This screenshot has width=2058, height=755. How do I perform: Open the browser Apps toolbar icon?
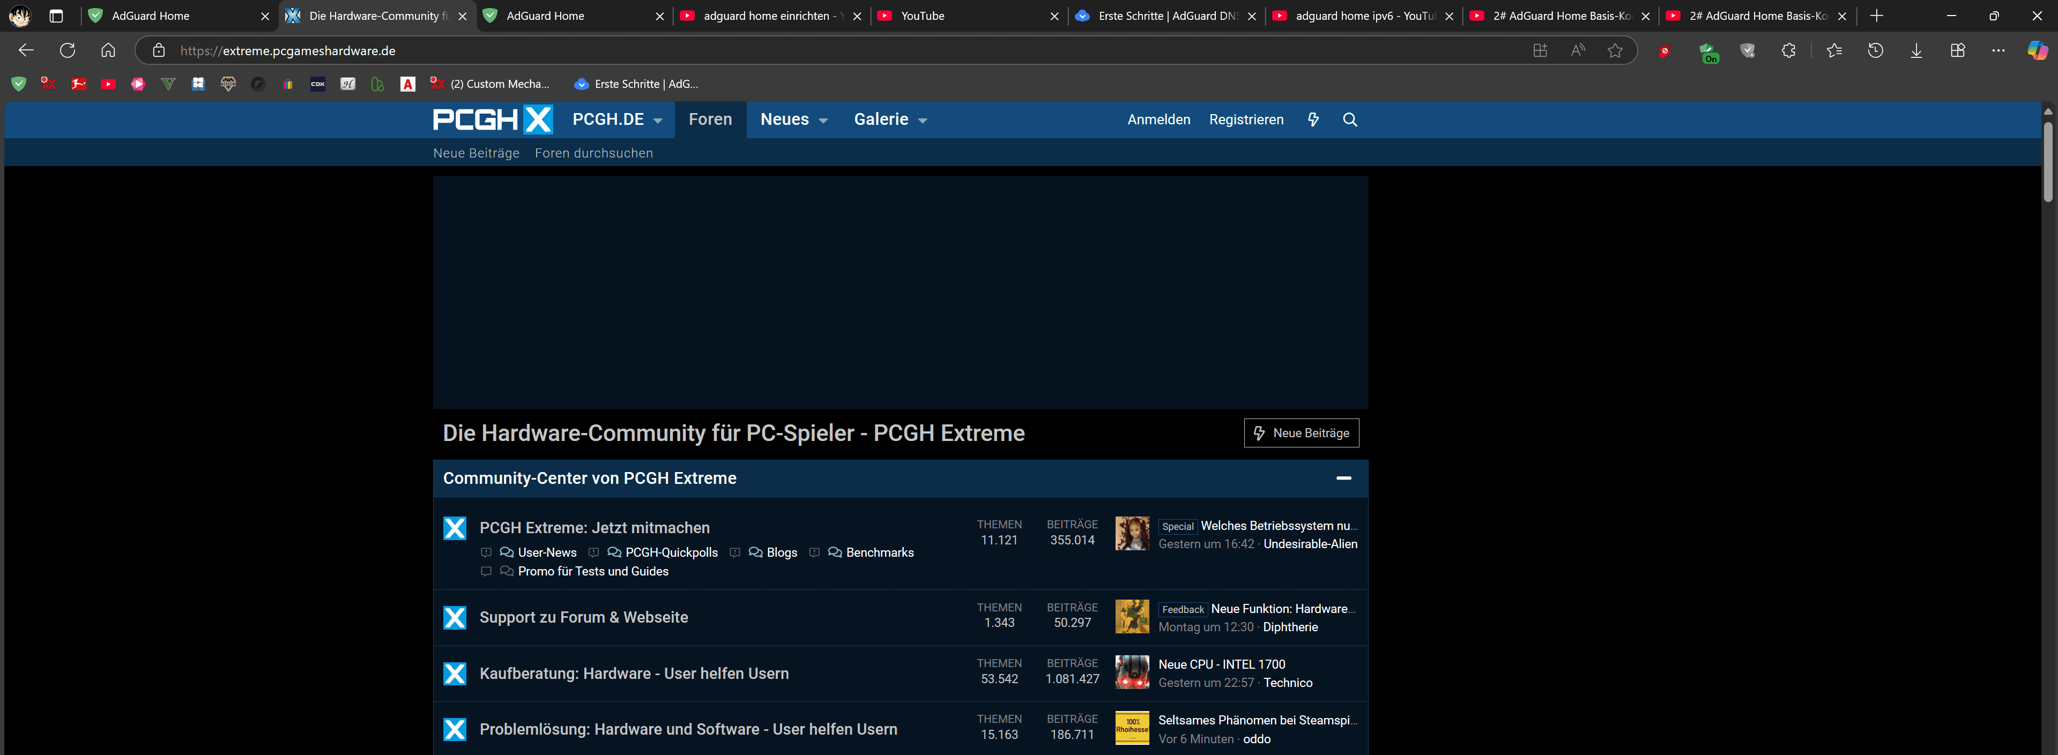(x=1957, y=50)
